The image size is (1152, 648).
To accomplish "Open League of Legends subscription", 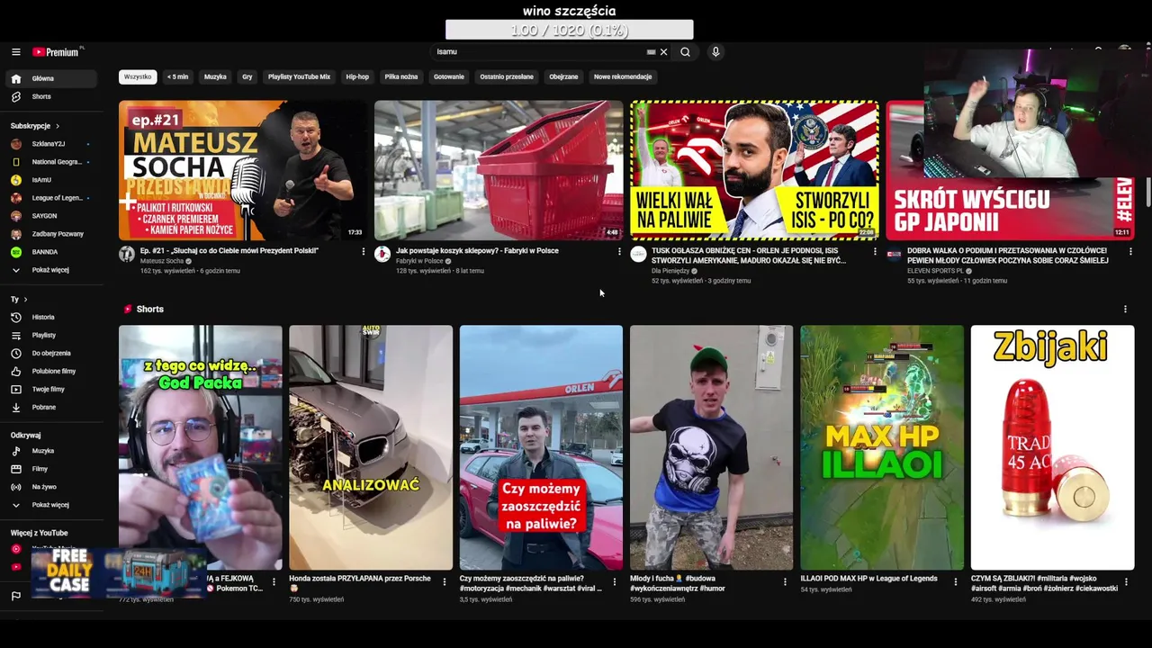I will (51, 198).
